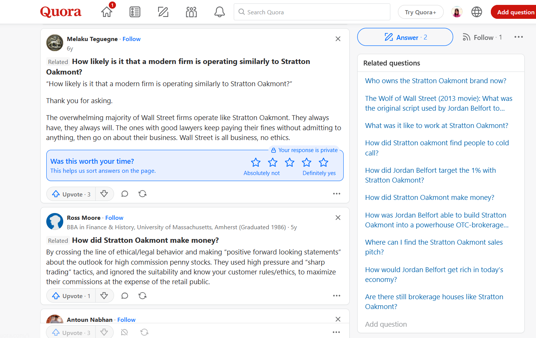Open Ross Moore's avatar
The image size is (536, 338).
tap(55, 221)
